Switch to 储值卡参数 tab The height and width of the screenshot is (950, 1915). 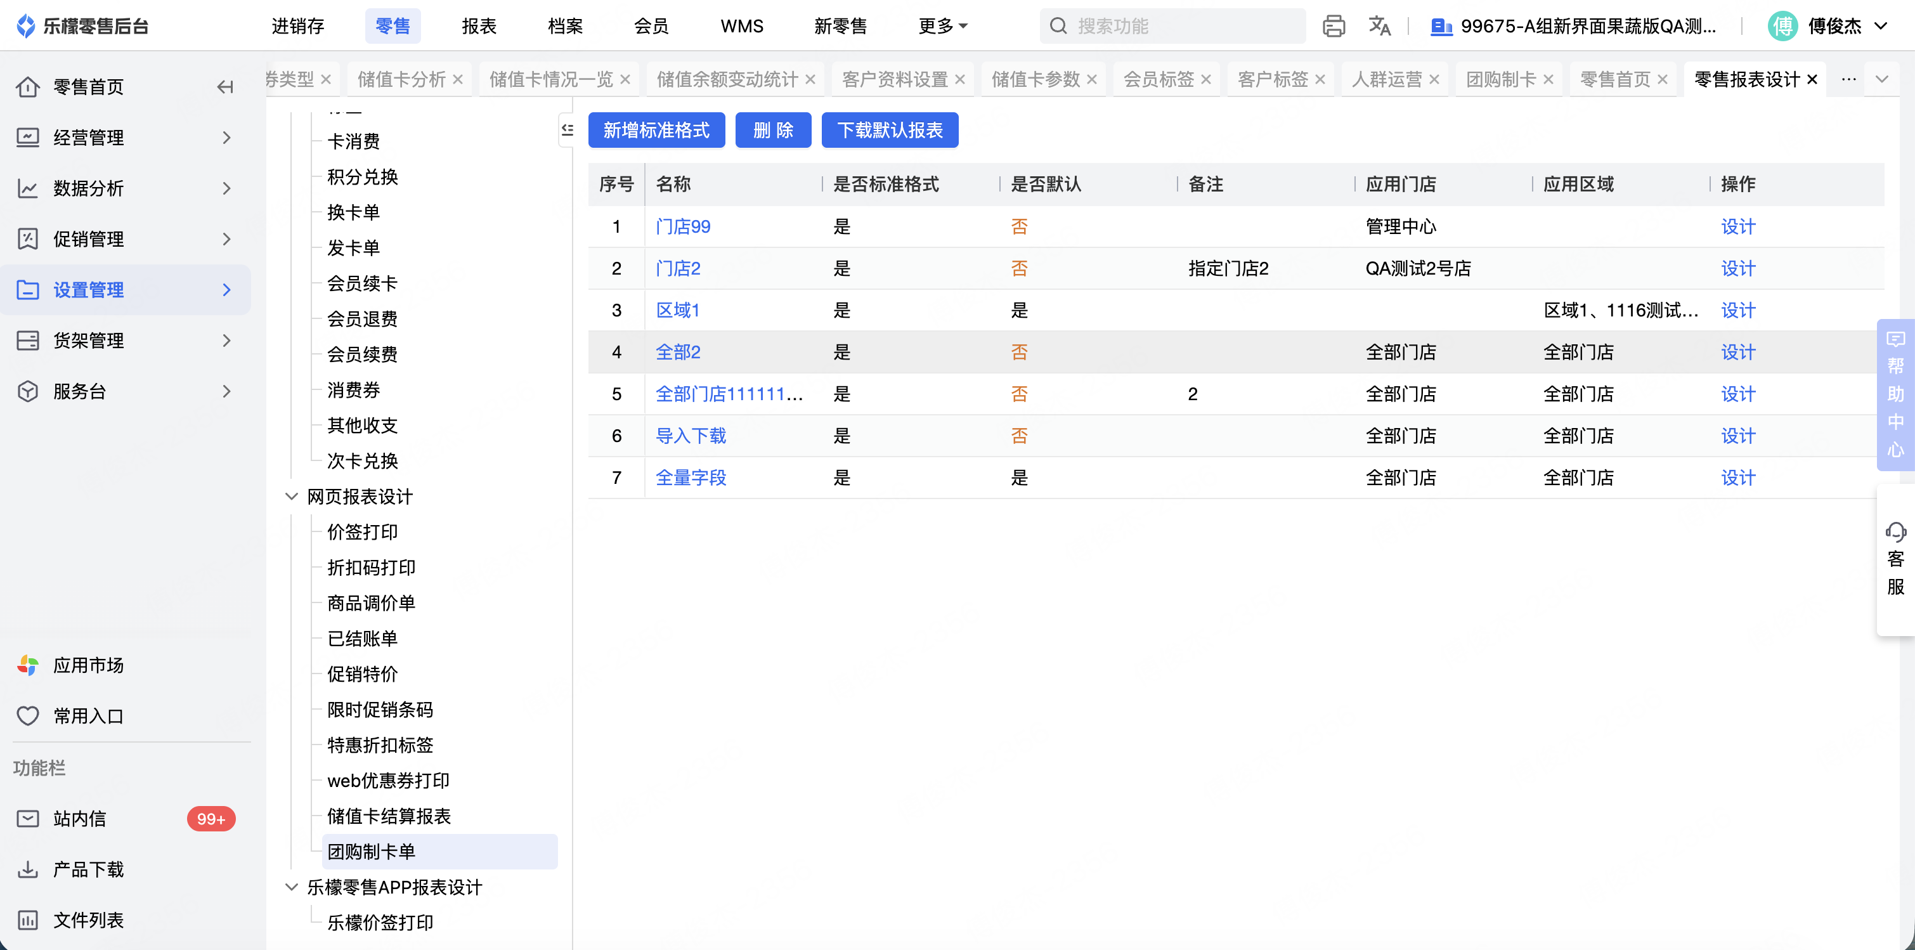point(1035,79)
